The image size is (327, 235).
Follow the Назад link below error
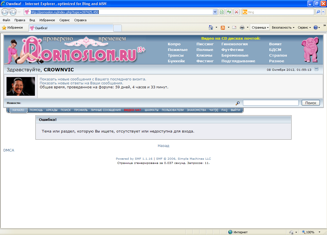pos(163,146)
